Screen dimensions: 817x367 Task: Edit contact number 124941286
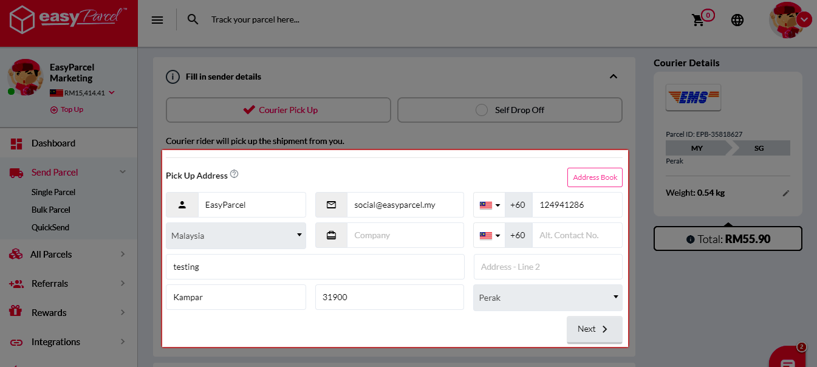click(577, 205)
